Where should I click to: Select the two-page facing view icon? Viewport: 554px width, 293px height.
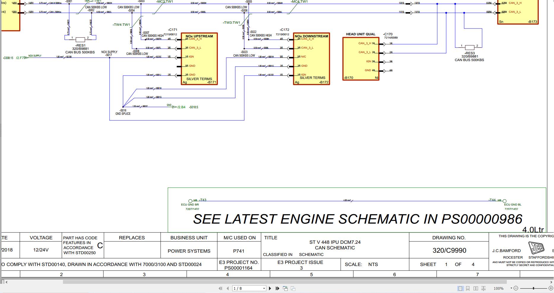pos(476,288)
